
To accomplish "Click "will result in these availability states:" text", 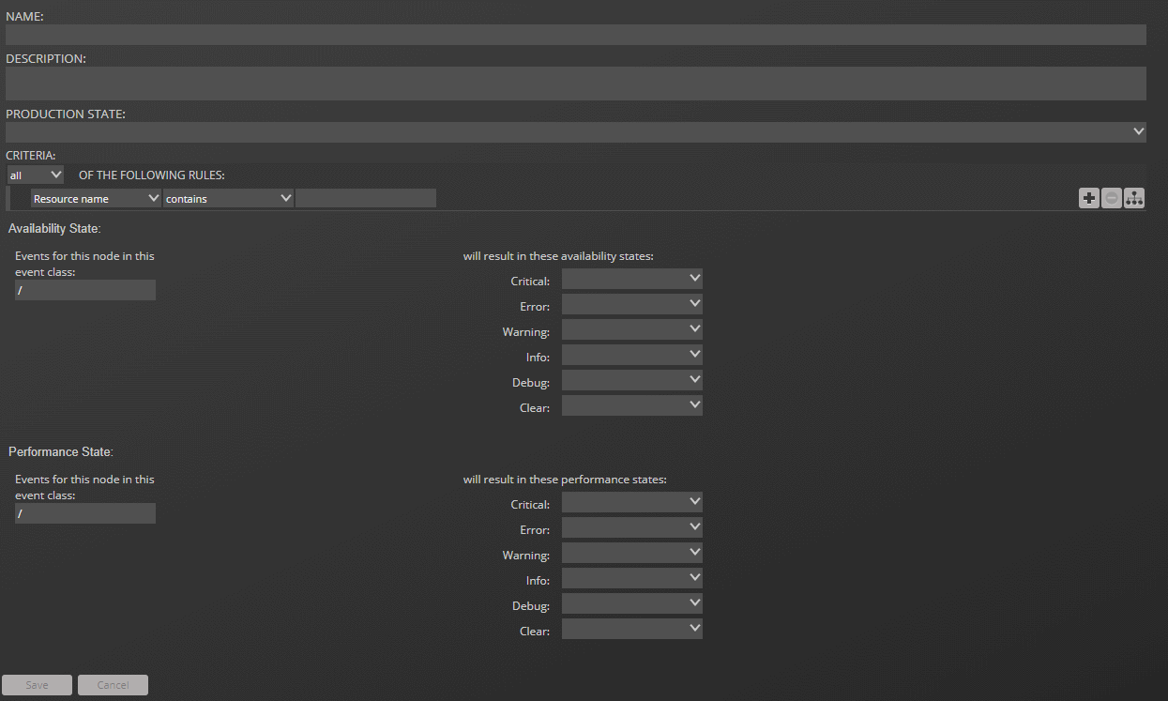I will (x=558, y=255).
